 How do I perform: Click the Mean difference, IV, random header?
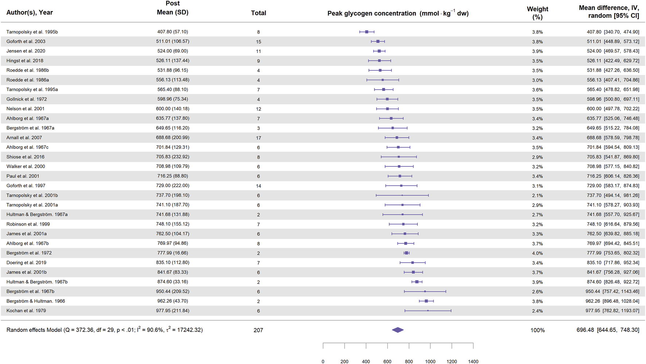(608, 12)
